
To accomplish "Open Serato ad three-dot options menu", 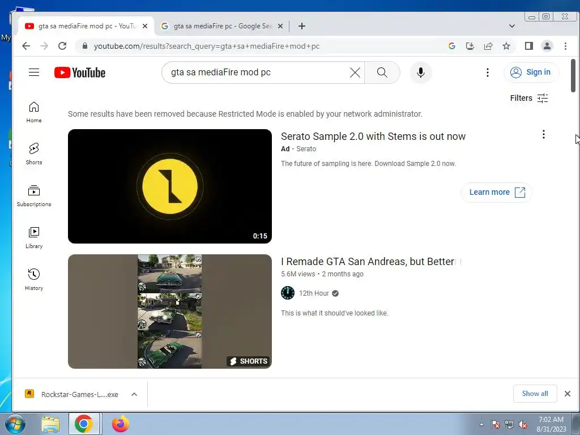I will pos(543,134).
